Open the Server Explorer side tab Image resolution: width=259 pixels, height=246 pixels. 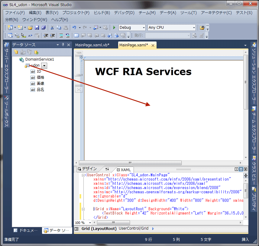[7, 68]
